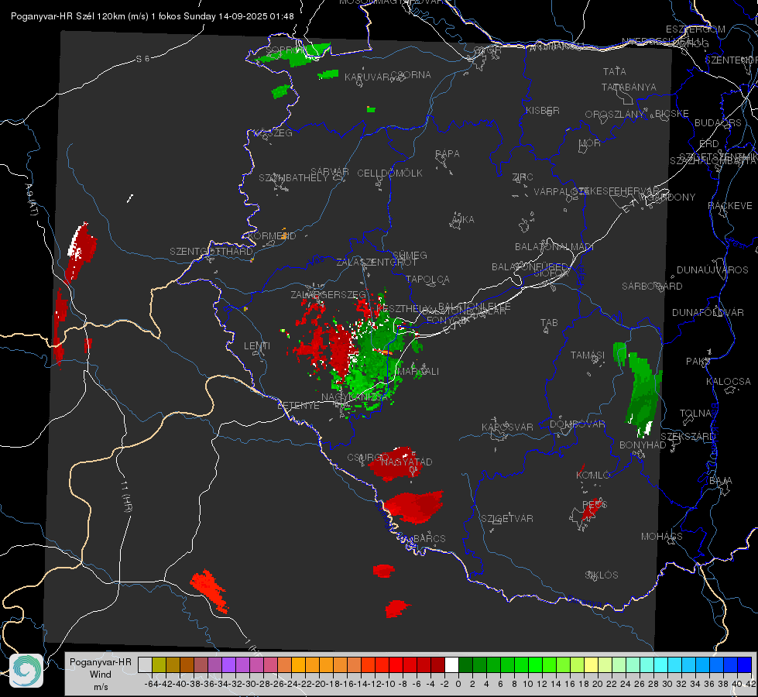758x697 pixels.
Task: Click the TOLNA city label
Action: [x=695, y=414]
